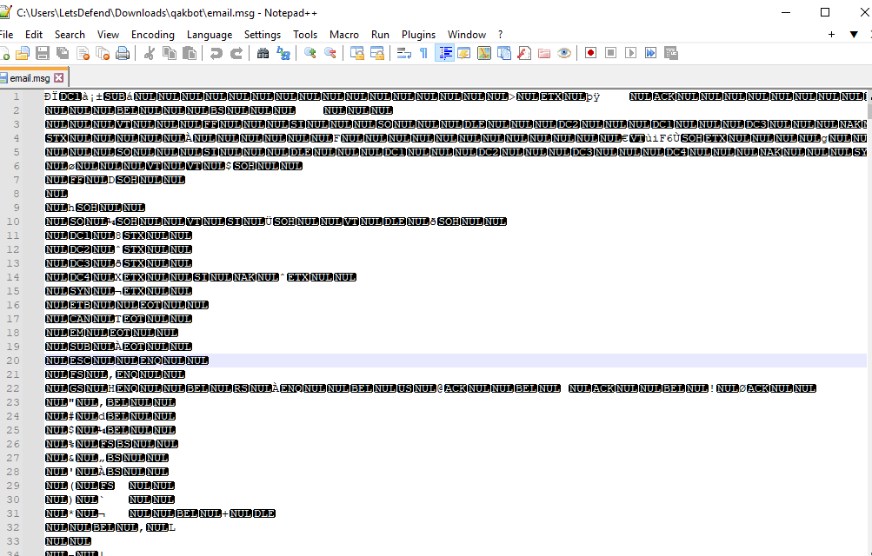Undo the last action with the Undo arrow
Viewport: 872px width, 556px height.
216,53
